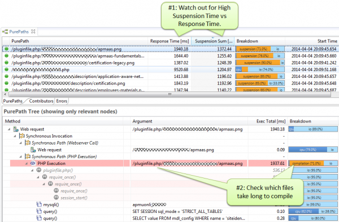
Task: Close the PurePaths view tab
Action: [x=33, y=32]
